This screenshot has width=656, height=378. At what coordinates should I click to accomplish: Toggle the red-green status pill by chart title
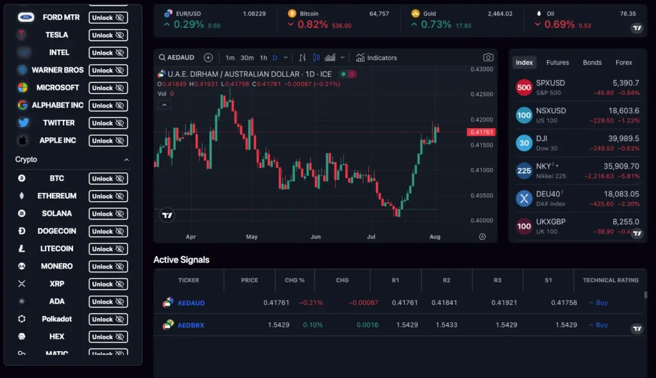click(348, 74)
